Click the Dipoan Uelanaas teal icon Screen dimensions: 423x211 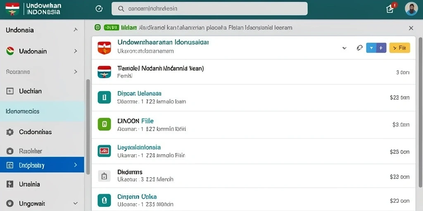click(104, 97)
